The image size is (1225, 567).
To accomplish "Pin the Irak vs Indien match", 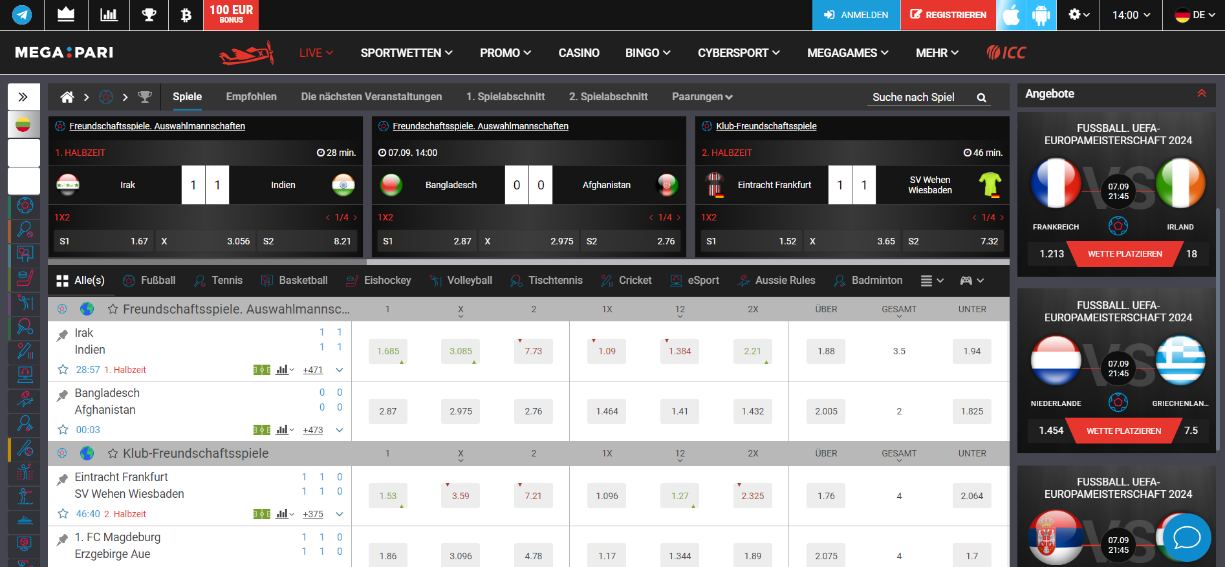I will coord(62,336).
